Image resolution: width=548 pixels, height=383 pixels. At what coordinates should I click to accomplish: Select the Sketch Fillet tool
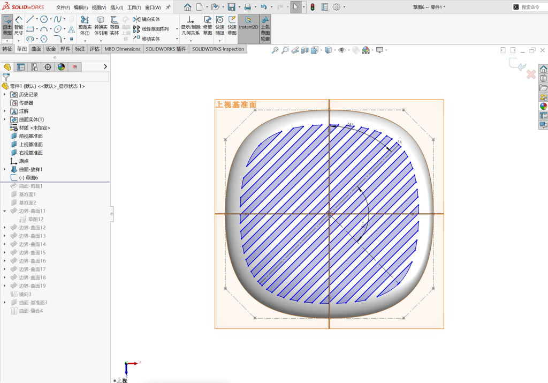click(58, 39)
